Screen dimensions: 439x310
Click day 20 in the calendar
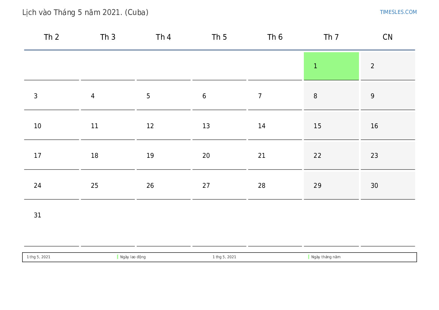219,156
